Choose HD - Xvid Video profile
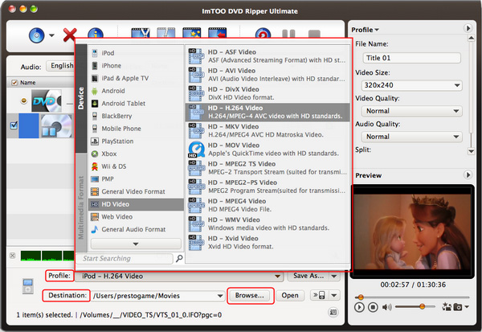The image size is (482, 332). pyautogui.click(x=268, y=243)
